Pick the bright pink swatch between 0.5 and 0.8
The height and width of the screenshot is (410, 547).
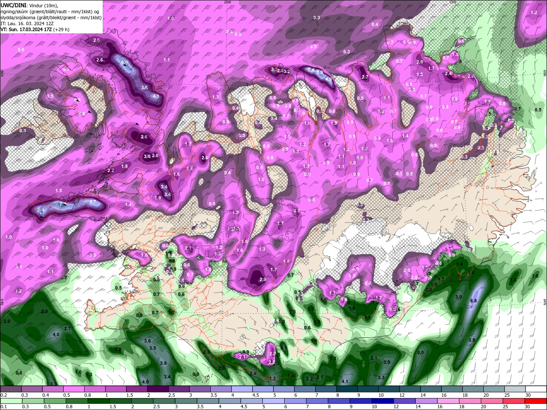[74, 389]
